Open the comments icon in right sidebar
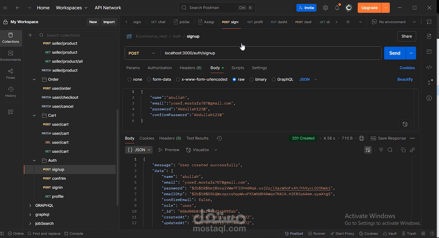Image resolution: width=439 pixels, height=238 pixels. [x=429, y=52]
